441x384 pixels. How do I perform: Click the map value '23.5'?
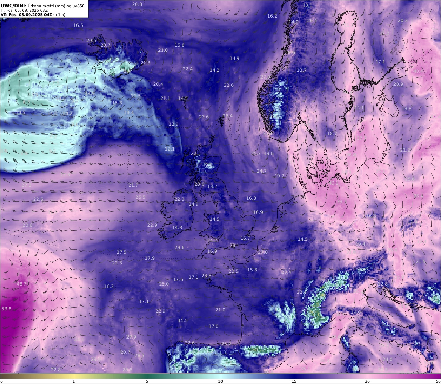pyautogui.click(x=234, y=271)
